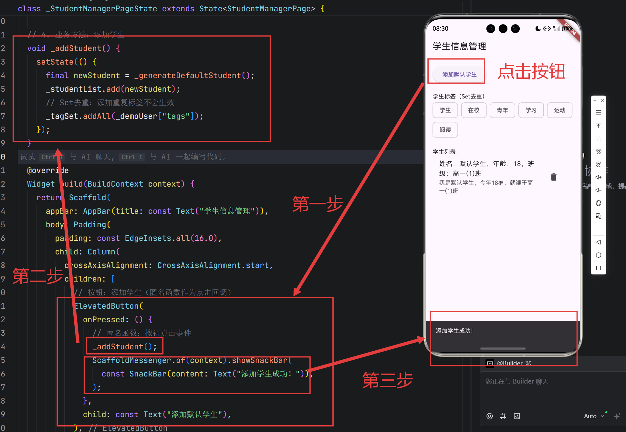Open the mirror toolbar hamburger menu
The image size is (626, 432).
598,113
